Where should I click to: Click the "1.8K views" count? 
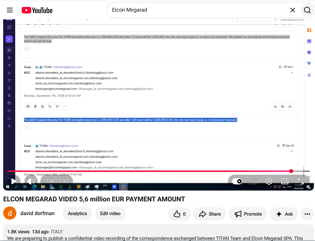18,232
